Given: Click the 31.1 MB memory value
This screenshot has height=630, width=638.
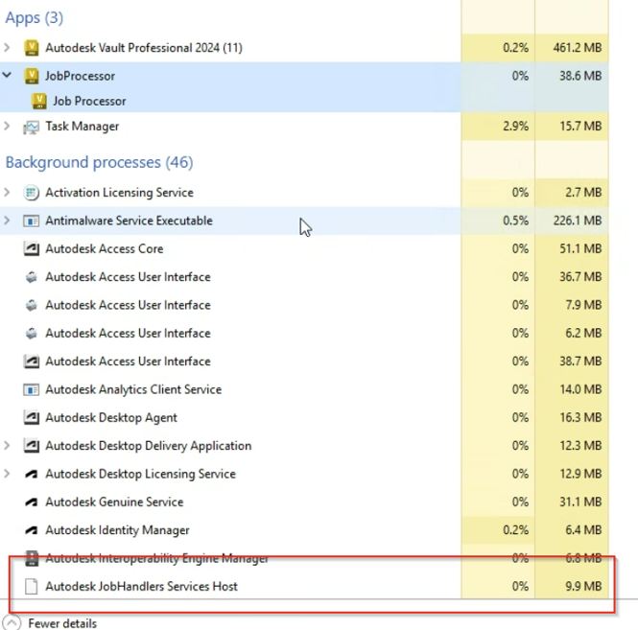Looking at the screenshot, I should 580,502.
